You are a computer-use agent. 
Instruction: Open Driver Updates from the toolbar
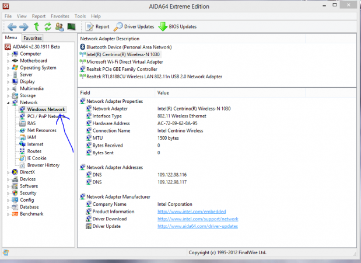pos(134,27)
